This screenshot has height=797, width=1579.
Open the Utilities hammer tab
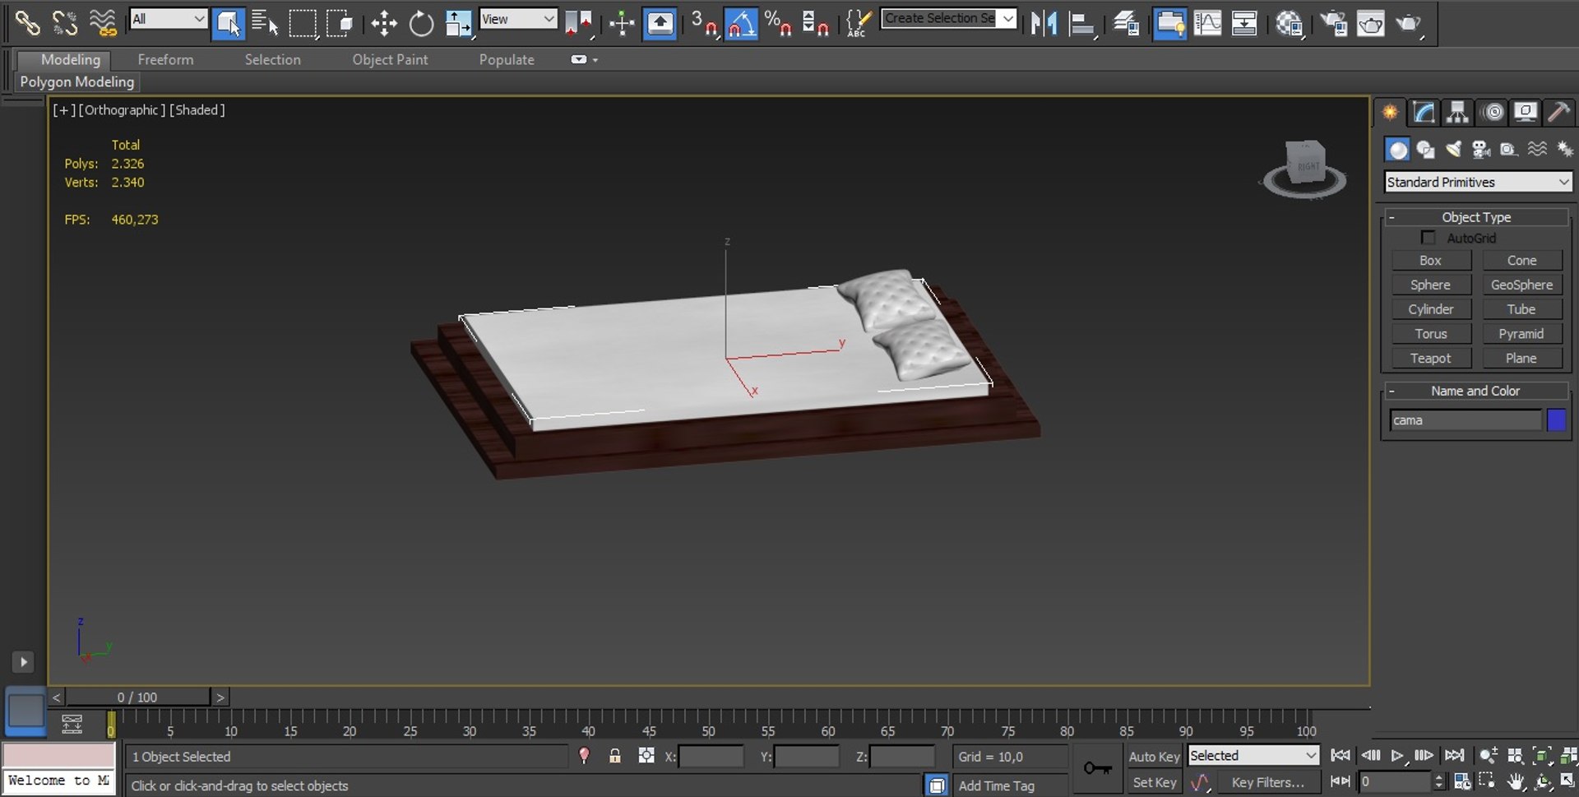point(1559,112)
